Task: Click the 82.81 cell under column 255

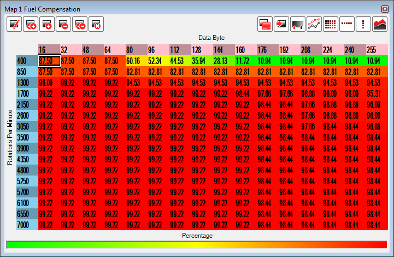Action: coord(377,72)
